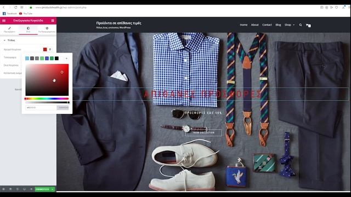
Task: Open the browser speed dial grid icon
Action: (22, 7)
